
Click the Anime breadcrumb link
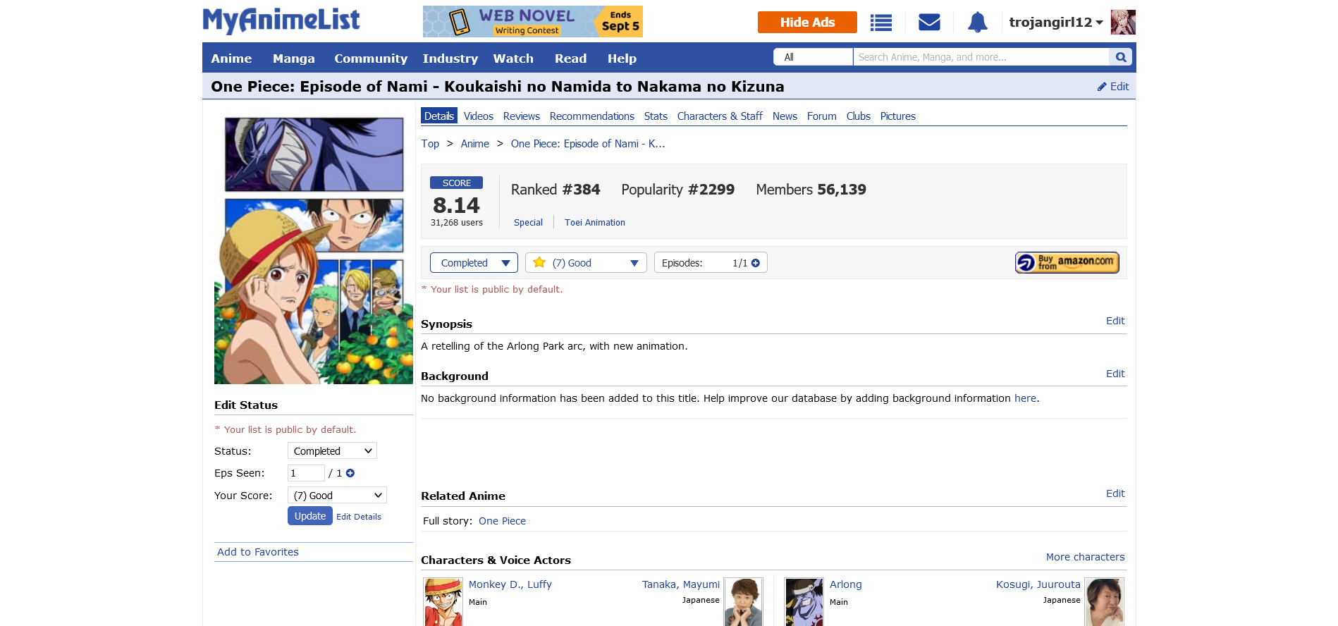[x=475, y=144]
